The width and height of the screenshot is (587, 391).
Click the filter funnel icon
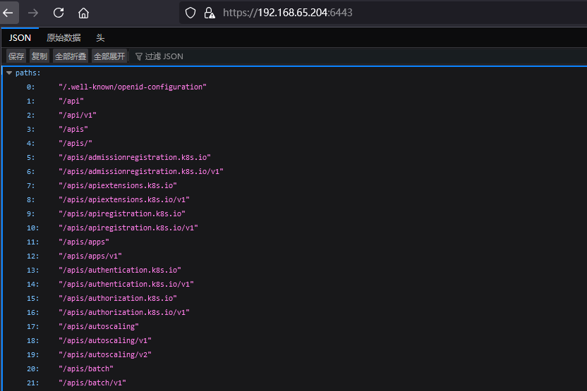(138, 56)
